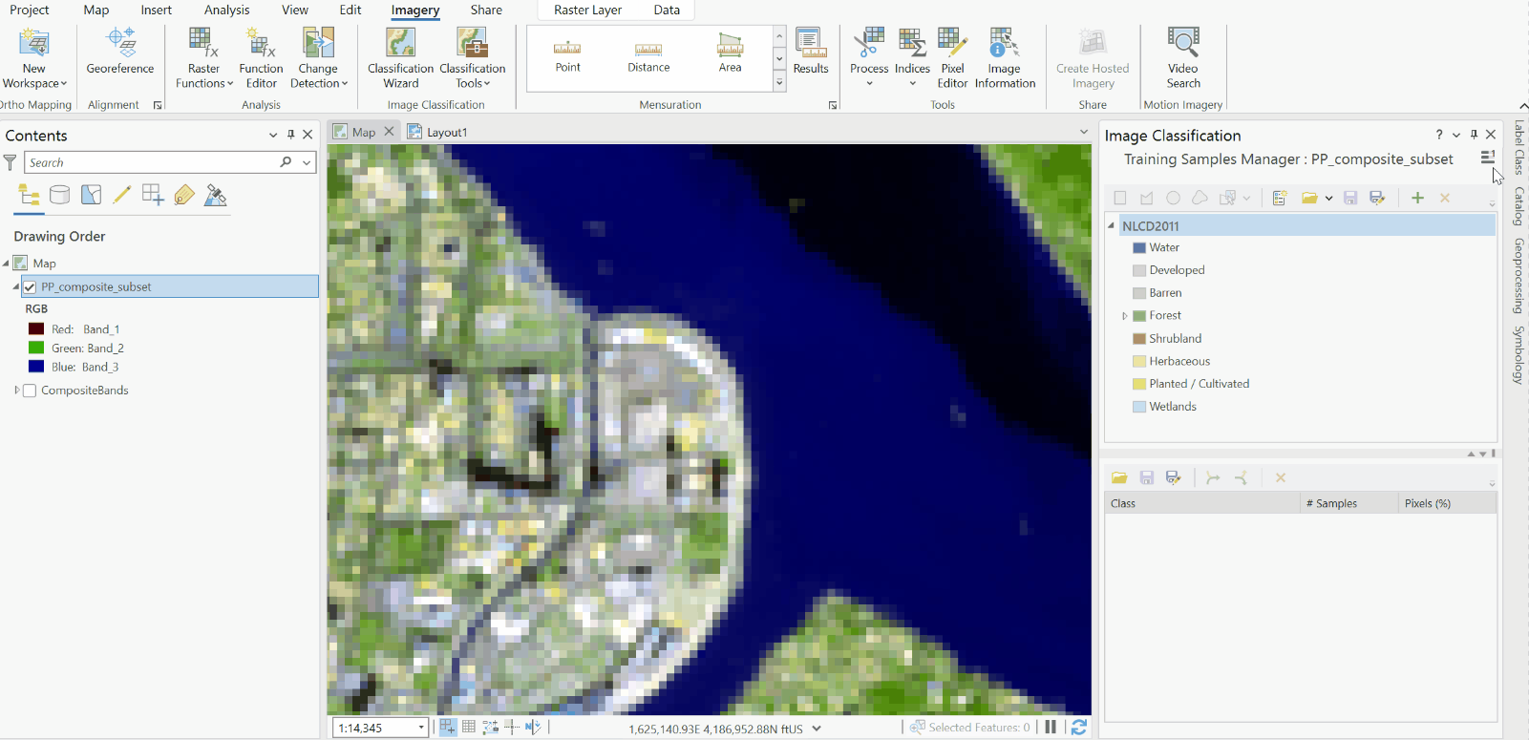Open the Project tab

tap(29, 10)
